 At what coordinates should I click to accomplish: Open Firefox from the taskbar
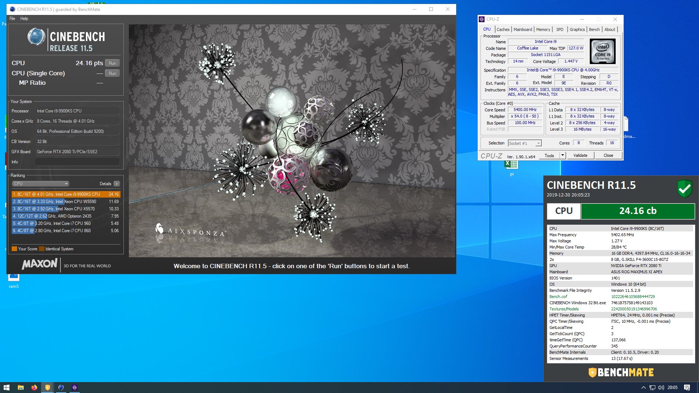(34, 388)
